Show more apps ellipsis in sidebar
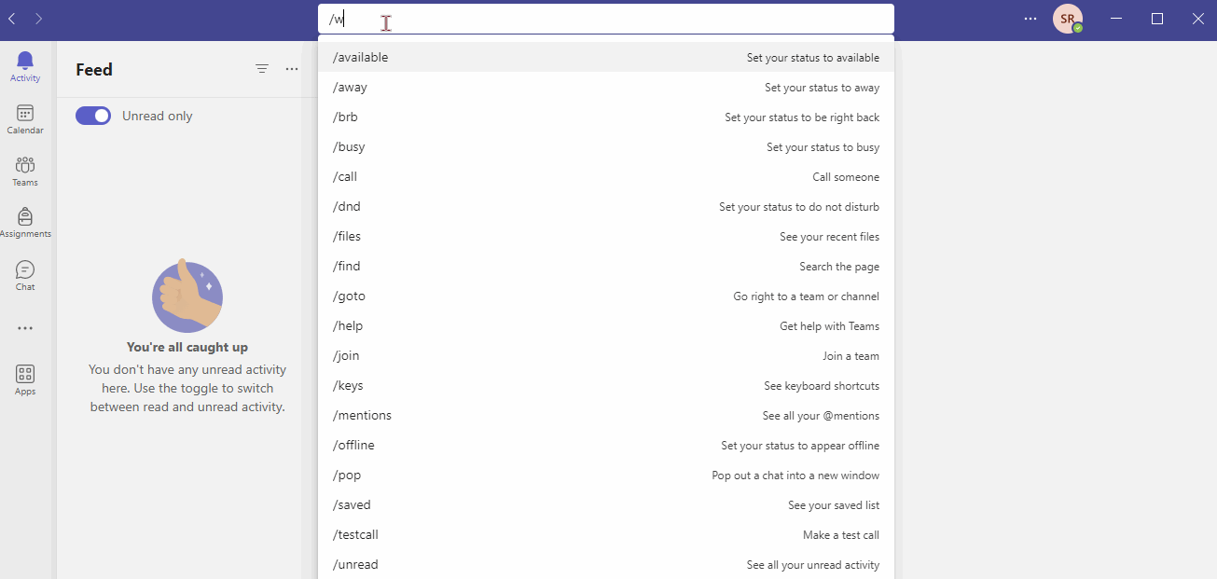Viewport: 1217px width, 579px height. (x=25, y=328)
